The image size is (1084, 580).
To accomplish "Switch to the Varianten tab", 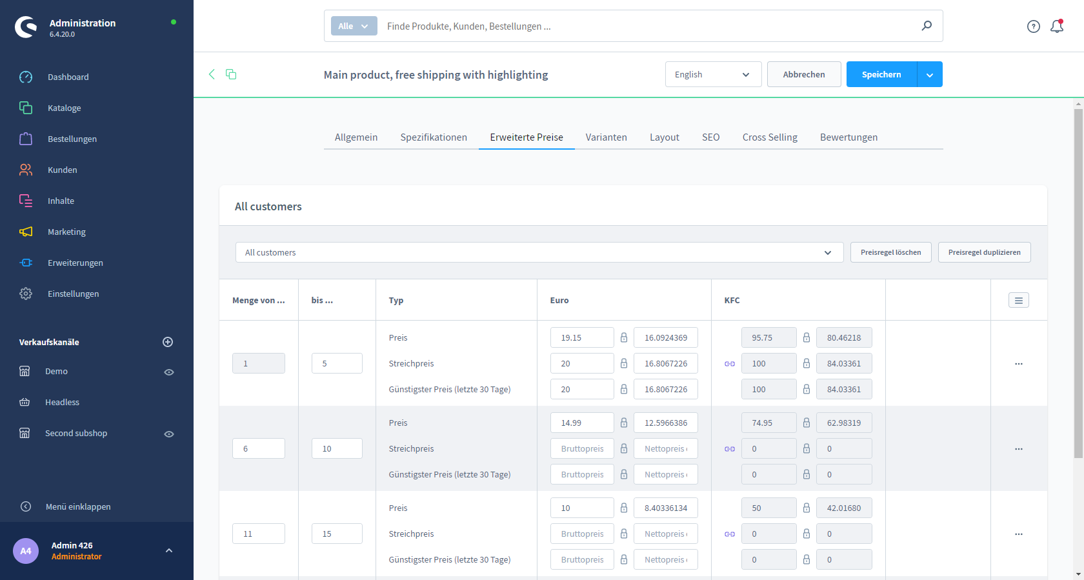I will [607, 137].
